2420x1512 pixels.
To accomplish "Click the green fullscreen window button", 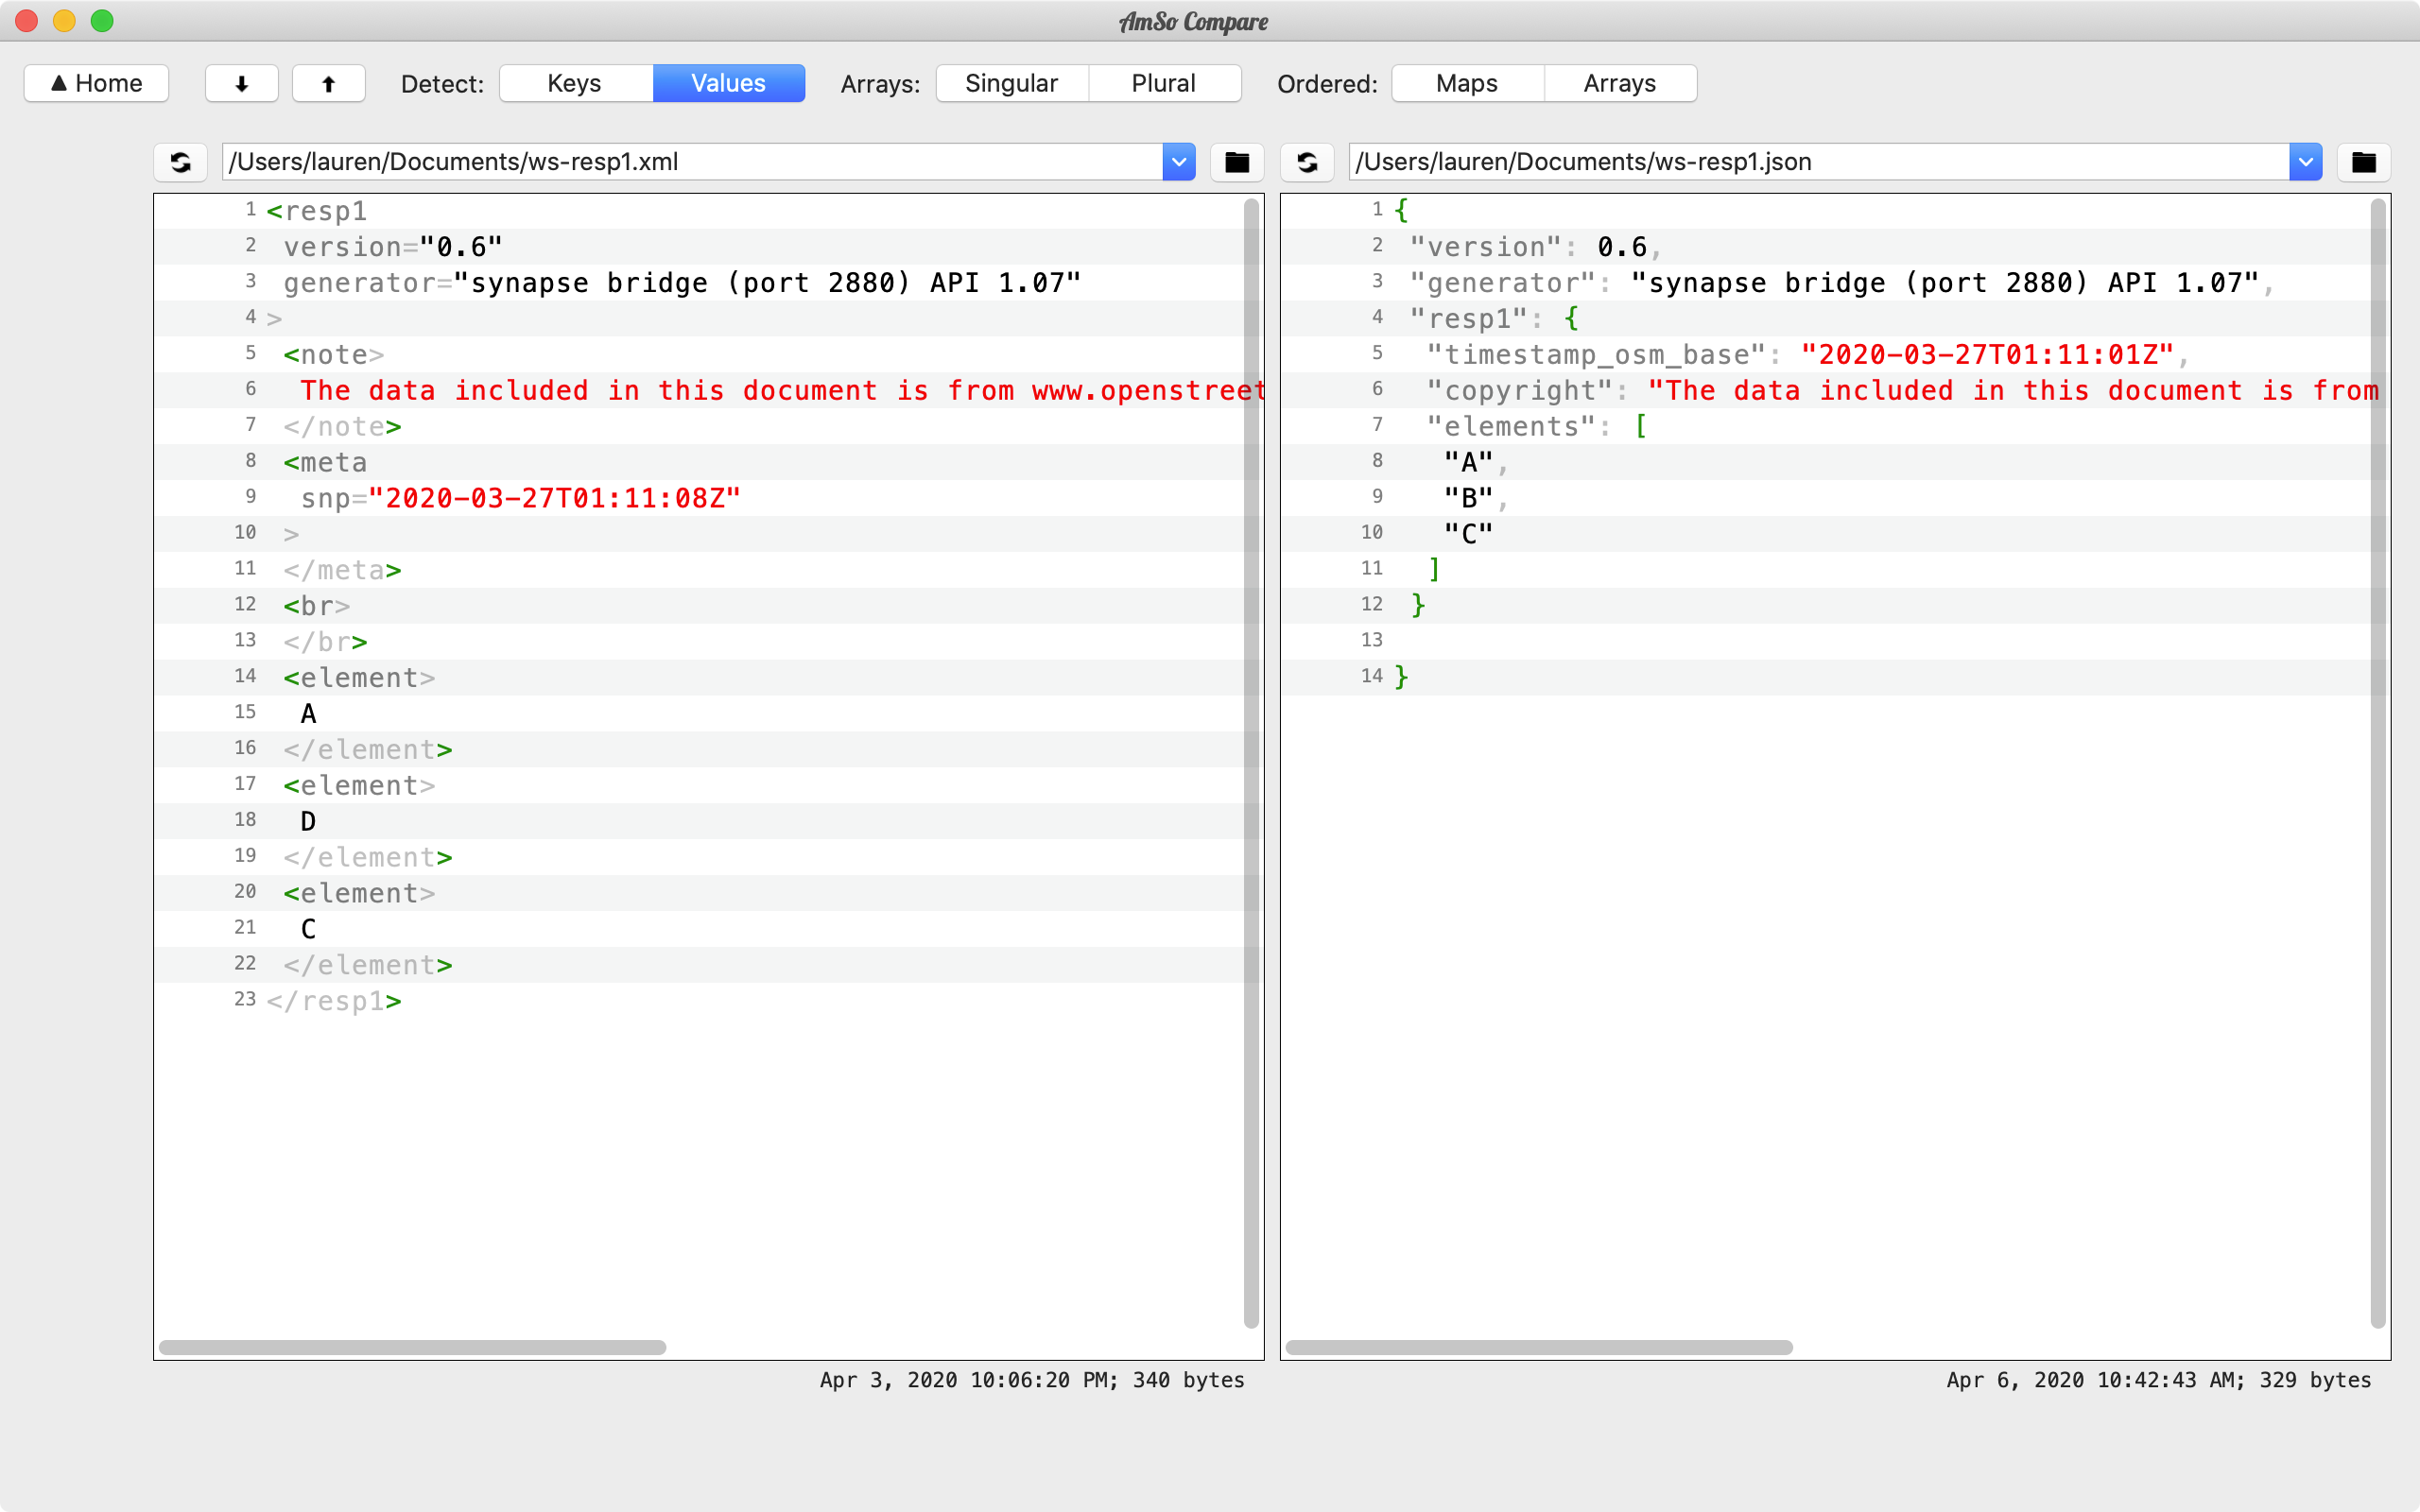I will click(102, 21).
